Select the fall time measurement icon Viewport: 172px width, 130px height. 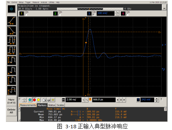tap(11, 31)
